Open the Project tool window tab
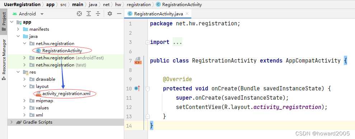This screenshot has width=355, height=139. tap(4, 22)
